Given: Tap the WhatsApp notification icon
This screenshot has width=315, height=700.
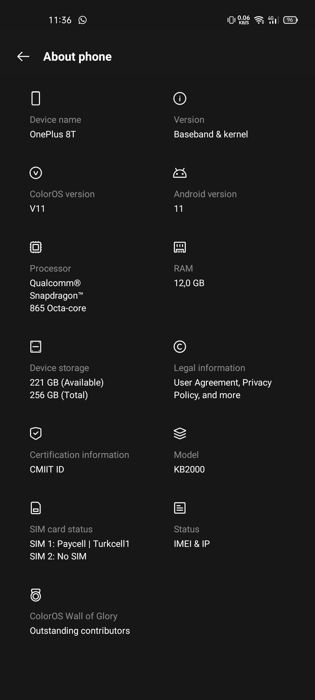Looking at the screenshot, I should 83,20.
